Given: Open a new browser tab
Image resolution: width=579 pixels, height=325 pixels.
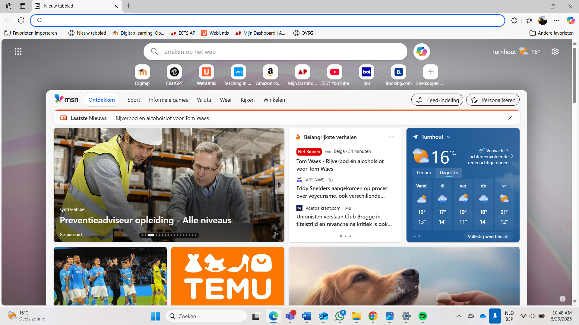Looking at the screenshot, I should [x=129, y=6].
